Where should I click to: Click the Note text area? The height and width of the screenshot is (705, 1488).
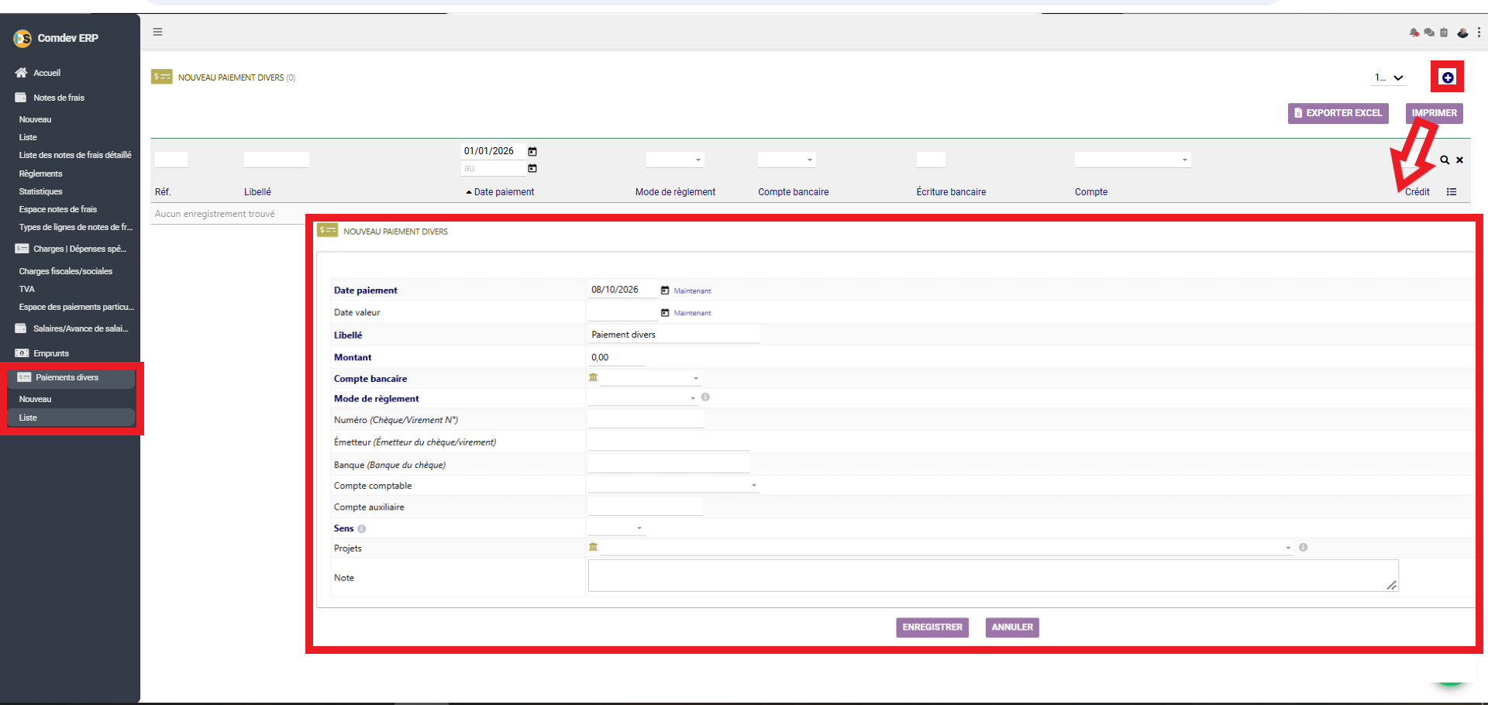click(994, 576)
